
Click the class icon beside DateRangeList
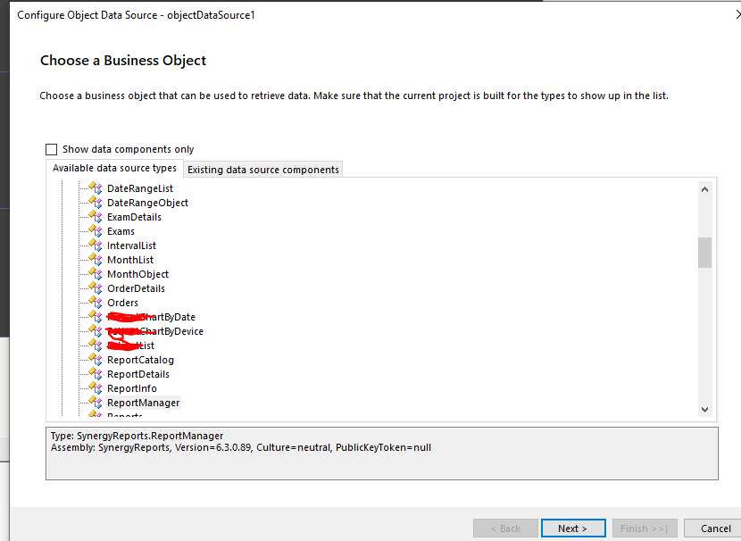96,188
